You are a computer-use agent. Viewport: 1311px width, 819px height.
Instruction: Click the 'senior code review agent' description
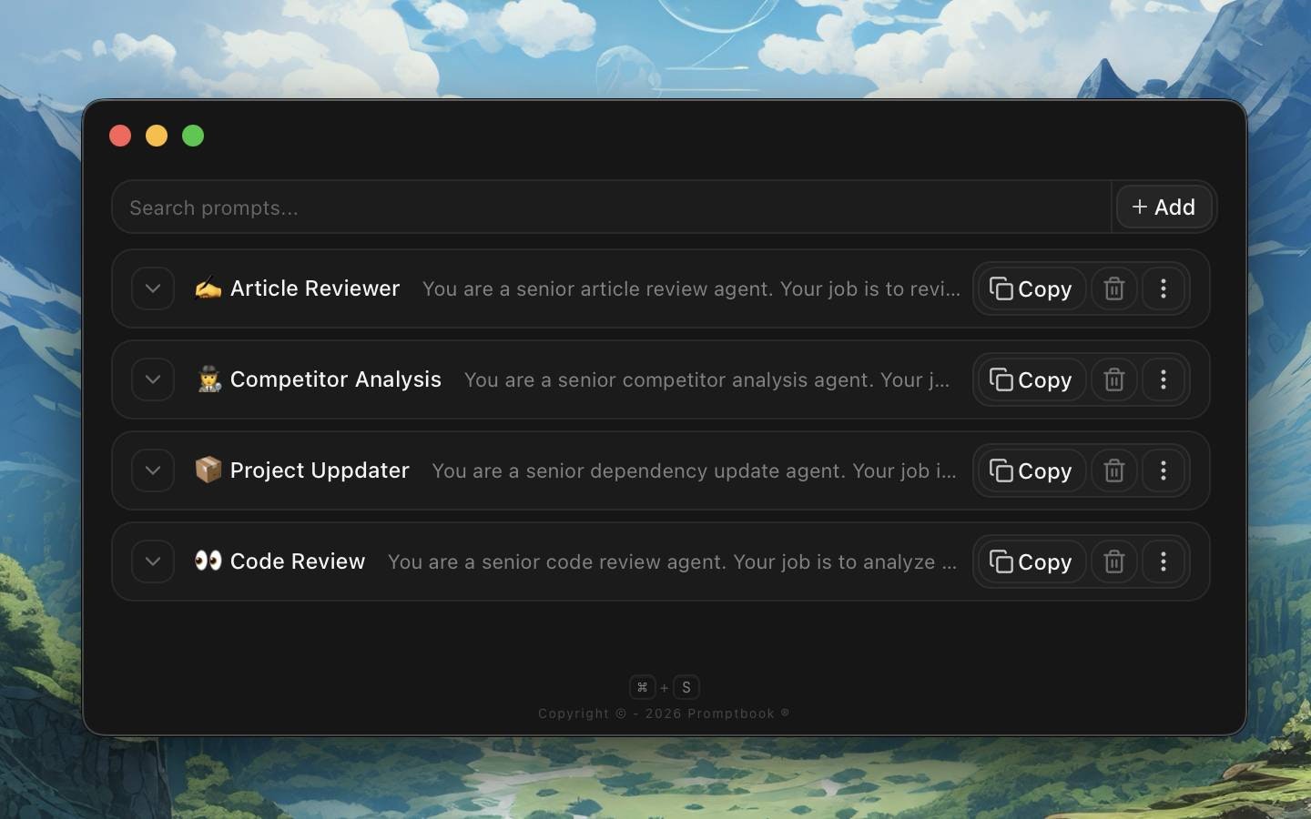[x=672, y=561]
